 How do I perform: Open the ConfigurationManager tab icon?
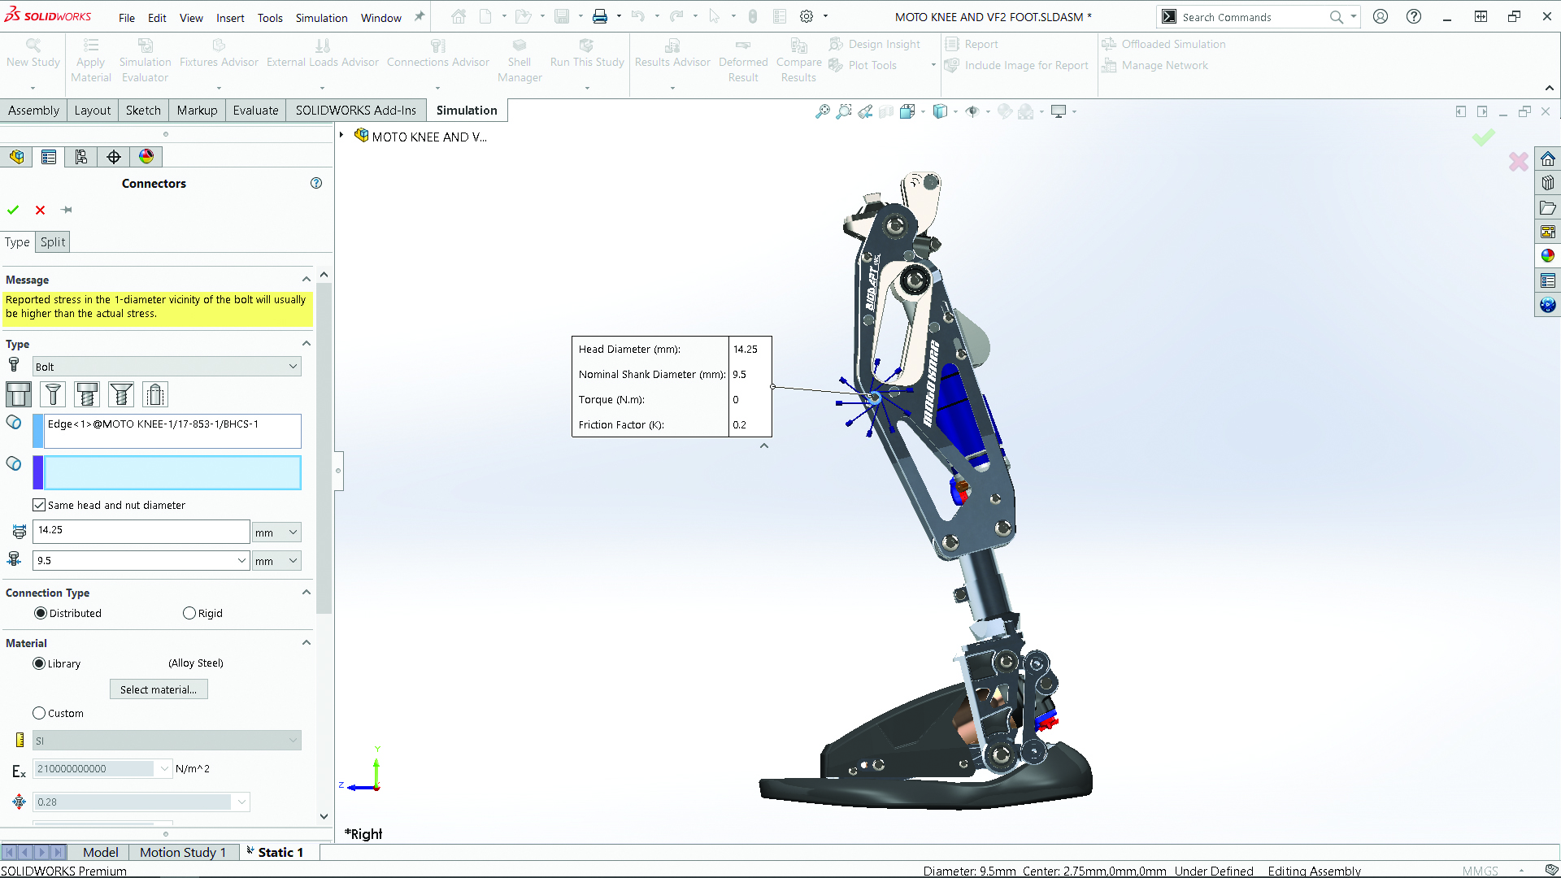[81, 157]
